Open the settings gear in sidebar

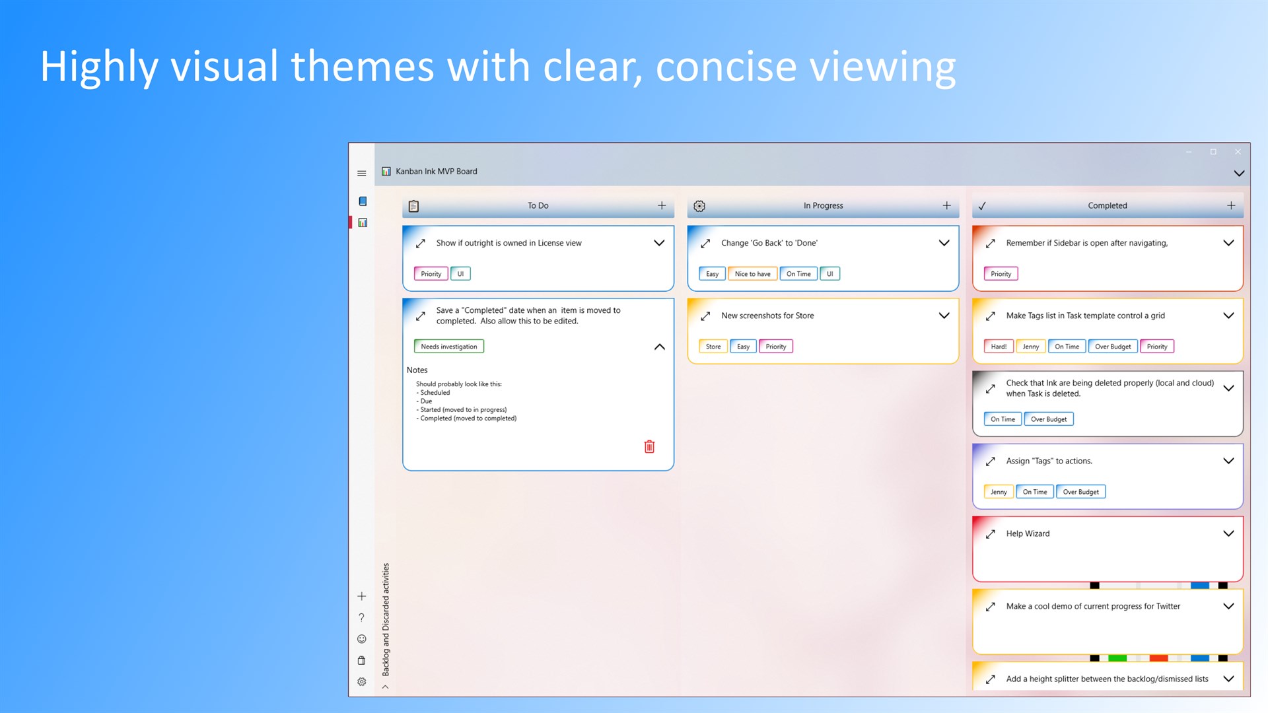click(361, 682)
